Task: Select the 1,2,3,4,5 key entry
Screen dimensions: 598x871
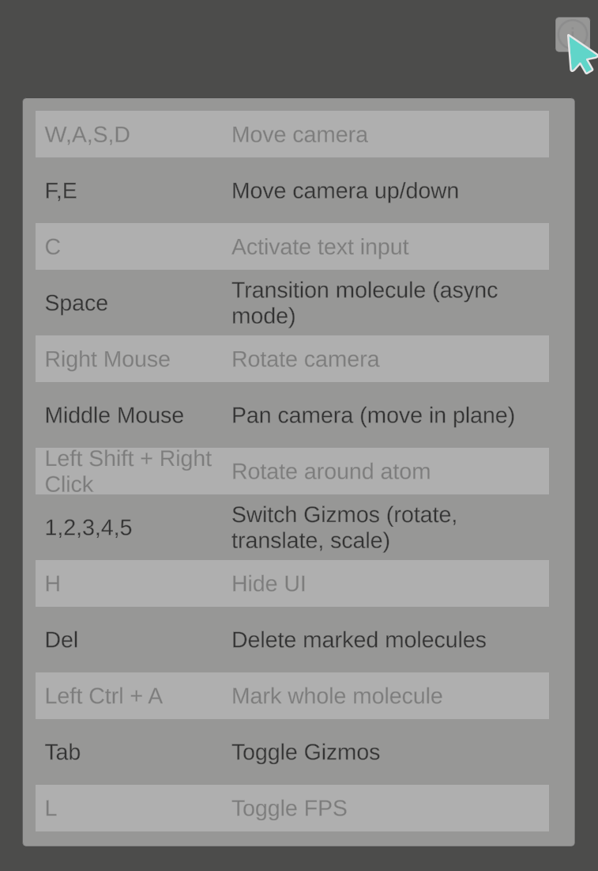Action: 88,528
